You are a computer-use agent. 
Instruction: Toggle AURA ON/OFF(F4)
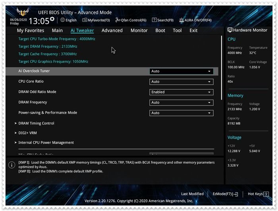point(195,20)
